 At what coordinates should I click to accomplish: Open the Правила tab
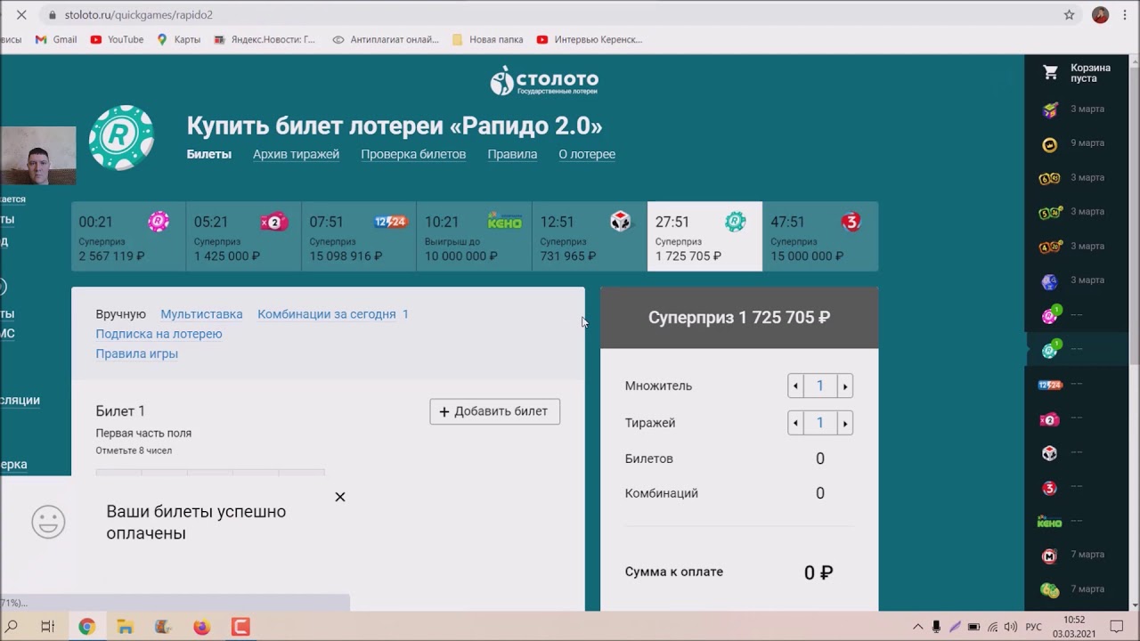tap(512, 154)
